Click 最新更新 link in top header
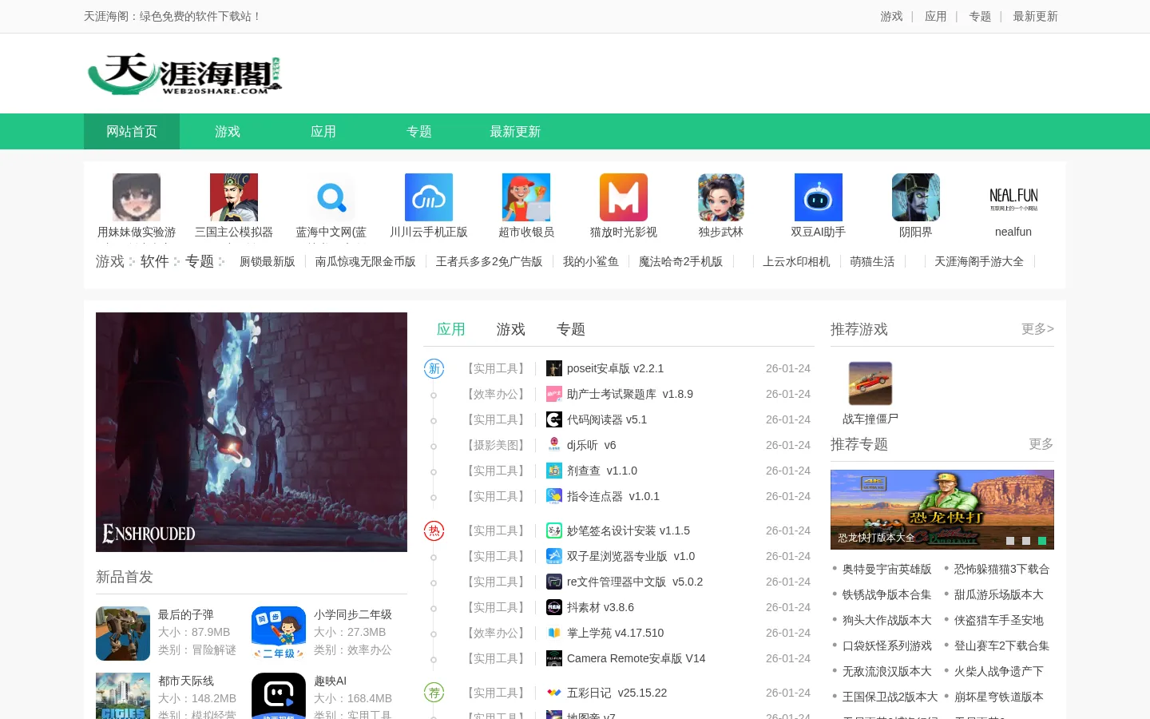The width and height of the screenshot is (1150, 719). pyautogui.click(x=1035, y=16)
